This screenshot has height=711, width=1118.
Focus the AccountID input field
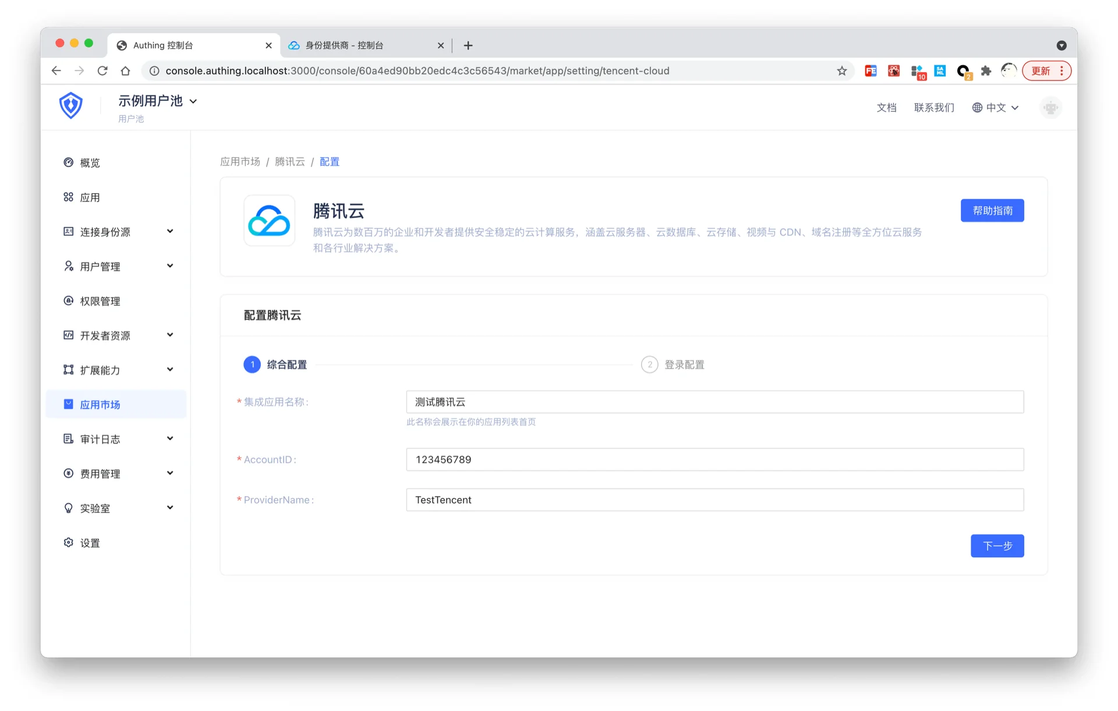click(714, 459)
